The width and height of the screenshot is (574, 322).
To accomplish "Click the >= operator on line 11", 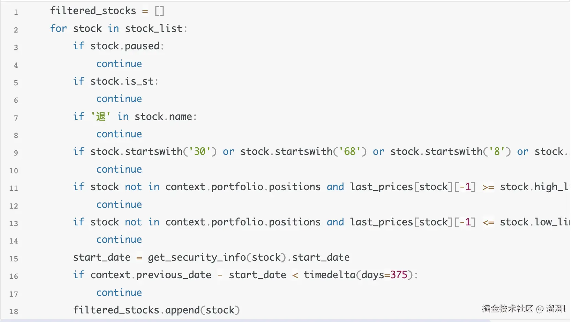I will 488,187.
